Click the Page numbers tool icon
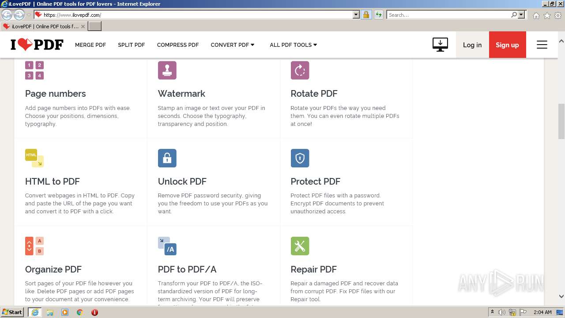The image size is (565, 318). 34,70
